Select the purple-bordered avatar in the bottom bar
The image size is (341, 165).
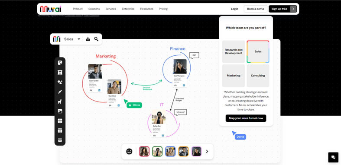pos(196,151)
